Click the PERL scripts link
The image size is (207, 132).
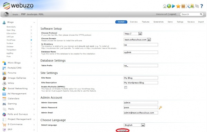(41, 14)
